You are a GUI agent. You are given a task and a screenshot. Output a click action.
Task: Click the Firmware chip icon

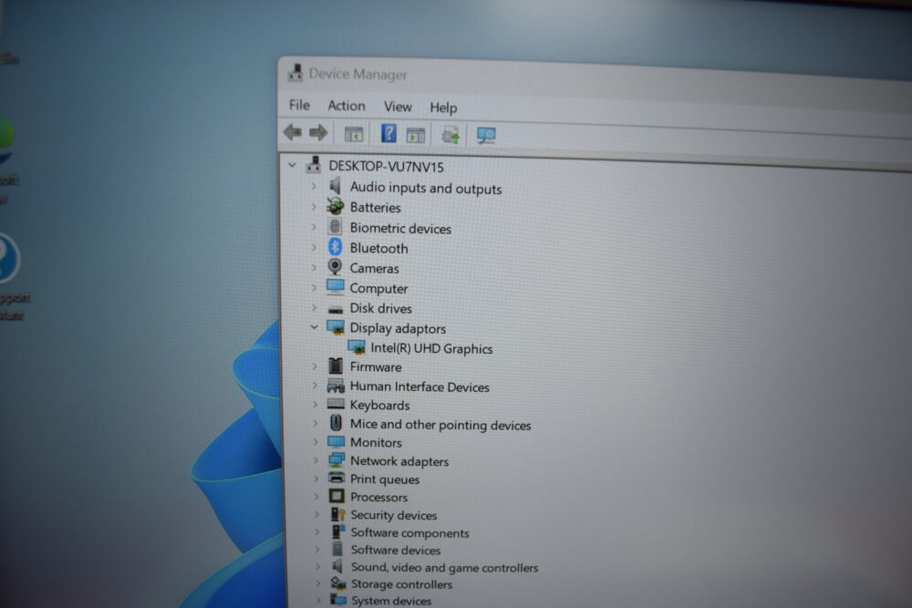[336, 366]
